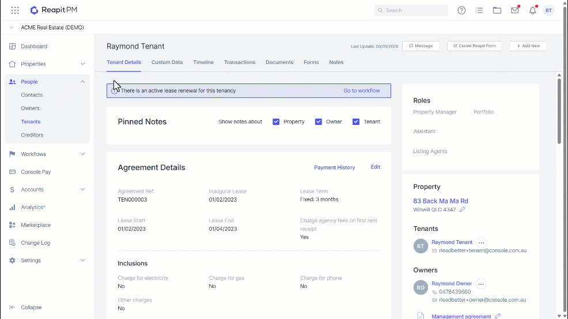Viewport: 568px width, 319px height.
Task: Open the mail envelope icon in header
Action: (x=515, y=10)
